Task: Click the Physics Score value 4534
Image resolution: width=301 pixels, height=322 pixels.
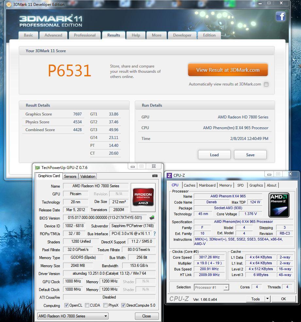Action: (x=77, y=122)
